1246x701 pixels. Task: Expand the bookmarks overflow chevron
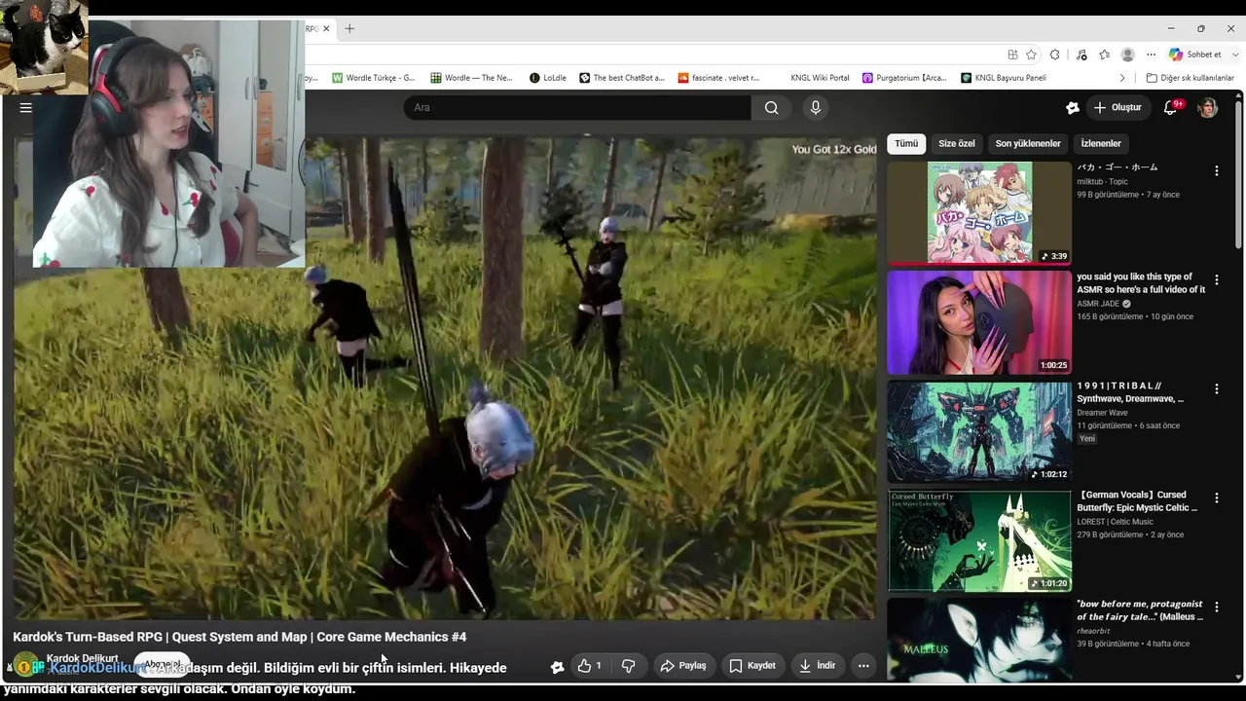1122,78
